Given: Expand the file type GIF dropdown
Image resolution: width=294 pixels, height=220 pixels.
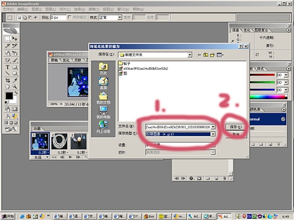Looking at the screenshot, I should click(213, 134).
